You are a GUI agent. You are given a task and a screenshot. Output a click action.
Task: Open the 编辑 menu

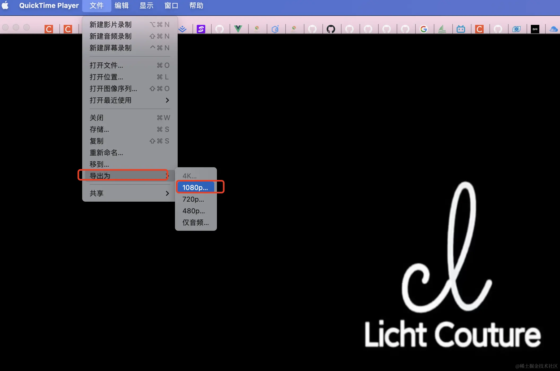[x=121, y=6]
